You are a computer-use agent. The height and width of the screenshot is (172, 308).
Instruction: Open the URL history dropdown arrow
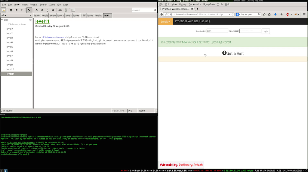click(229, 14)
